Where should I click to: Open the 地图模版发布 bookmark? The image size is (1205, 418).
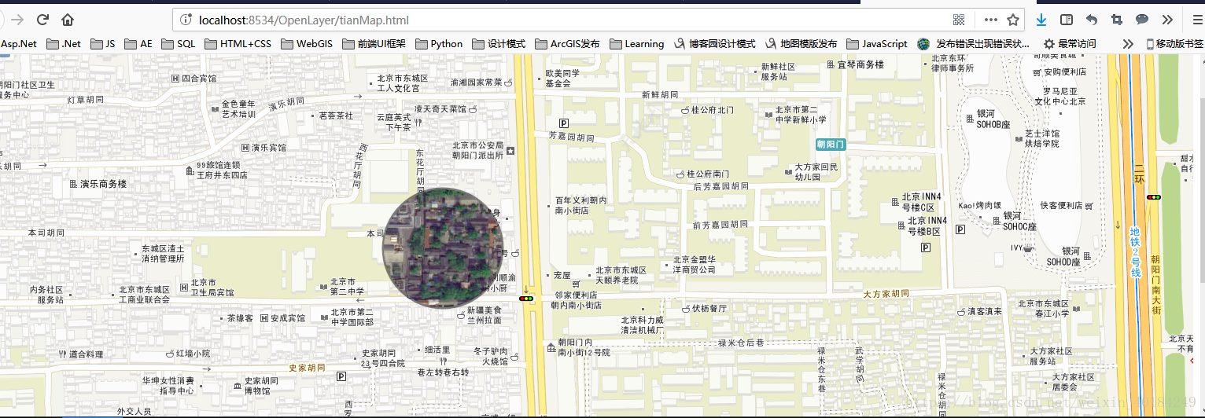pyautogui.click(x=800, y=44)
